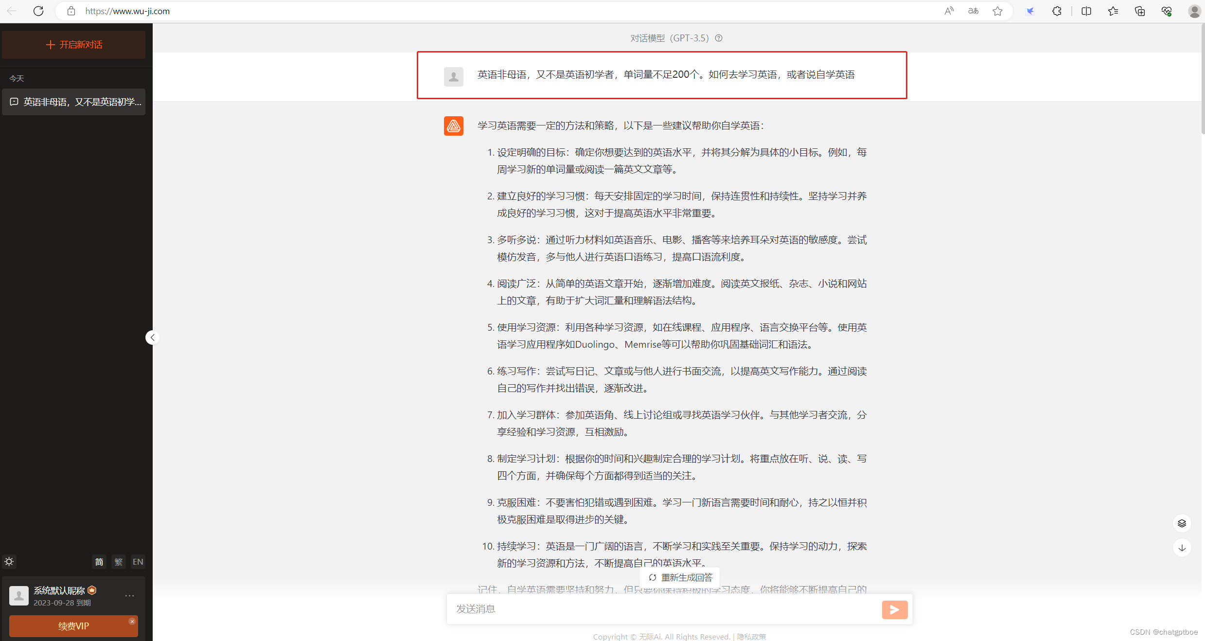Open the browser profile avatar
This screenshot has height=641, width=1205.
tap(1194, 11)
